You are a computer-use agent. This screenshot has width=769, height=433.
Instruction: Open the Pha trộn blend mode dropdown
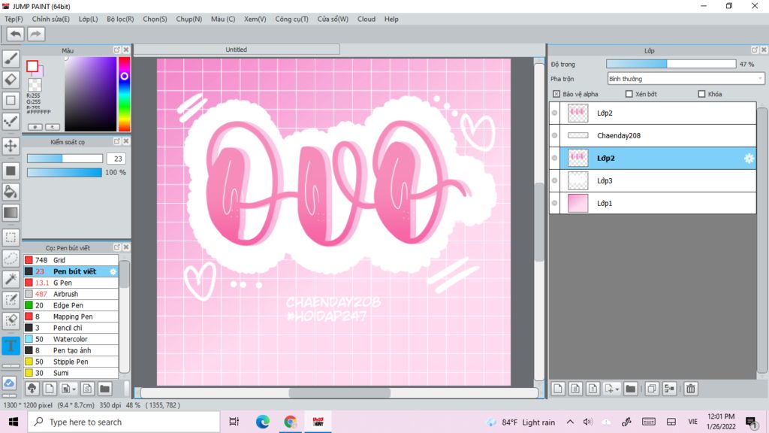click(x=686, y=78)
